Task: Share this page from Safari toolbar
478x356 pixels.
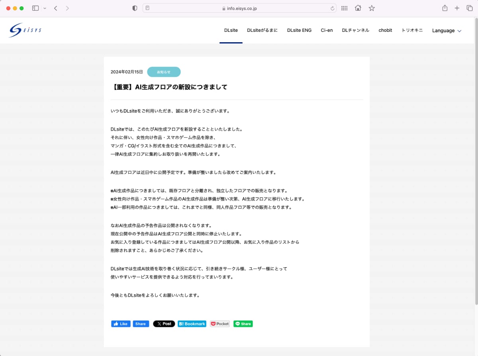Action: [445, 8]
